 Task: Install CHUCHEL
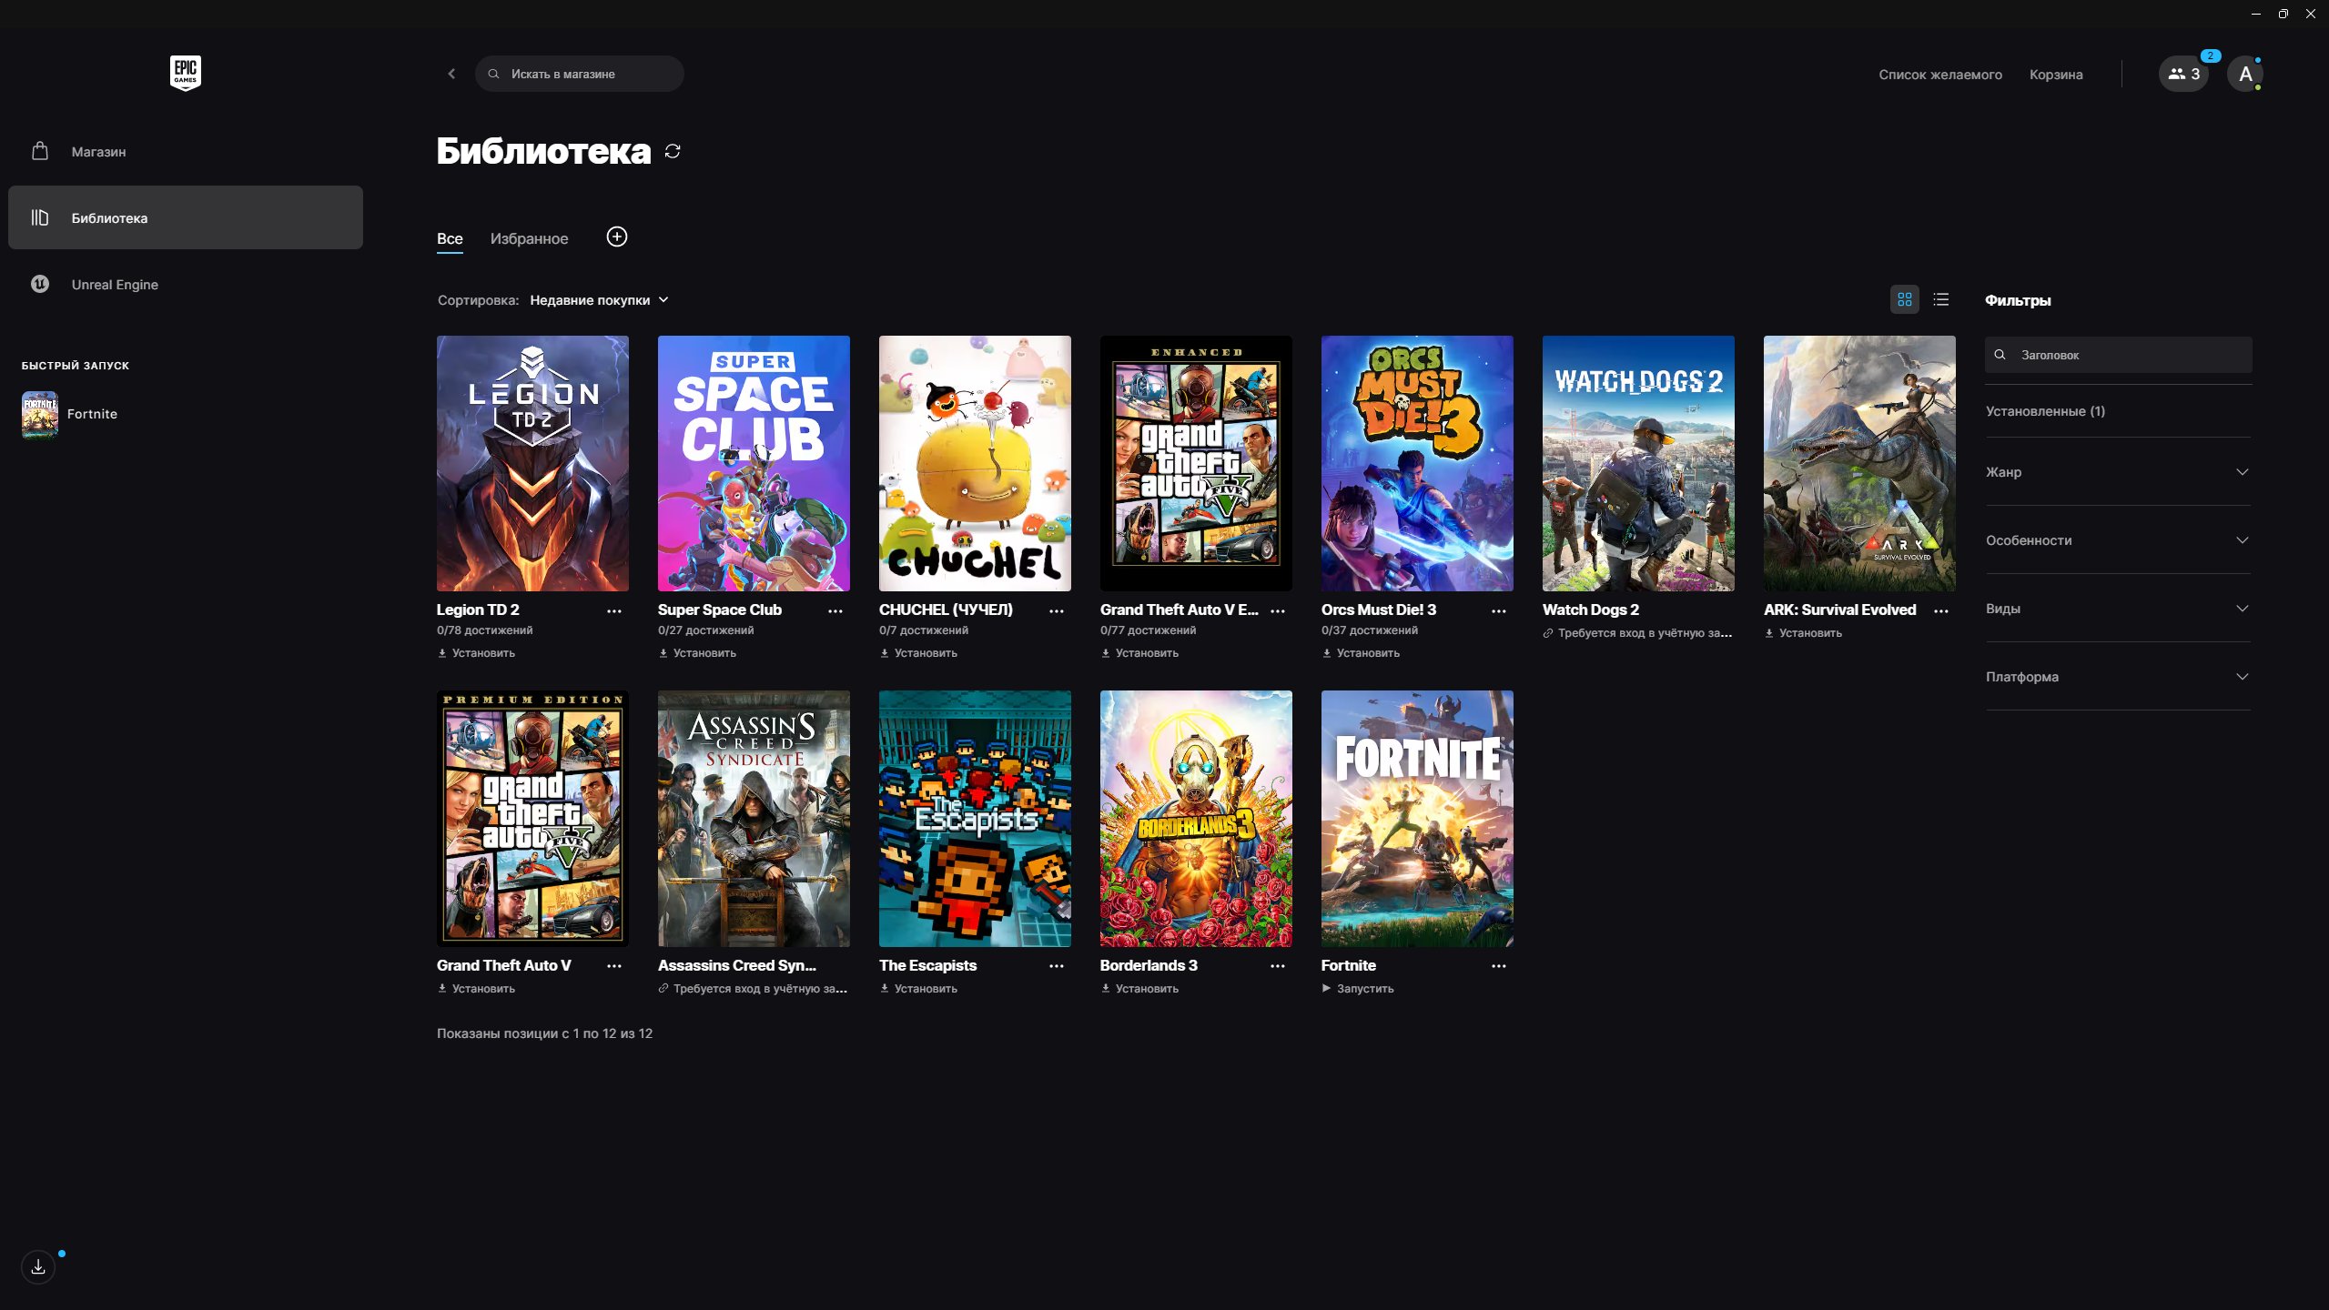tap(918, 653)
